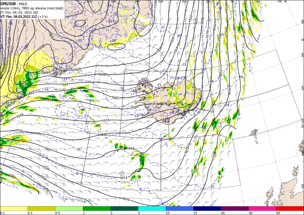Click the purple 20–30 mm legend swatch
The width and height of the screenshot is (304, 215).
point(235,208)
